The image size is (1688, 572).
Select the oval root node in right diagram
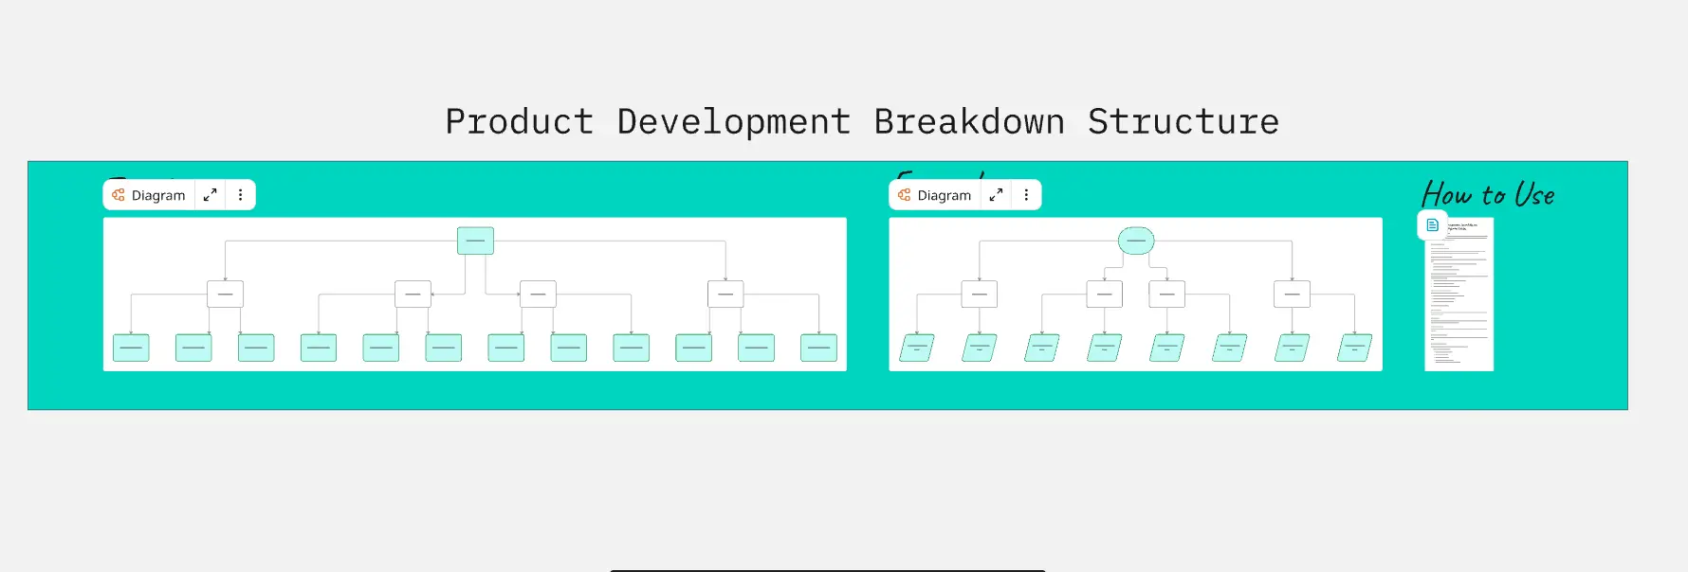tap(1136, 241)
